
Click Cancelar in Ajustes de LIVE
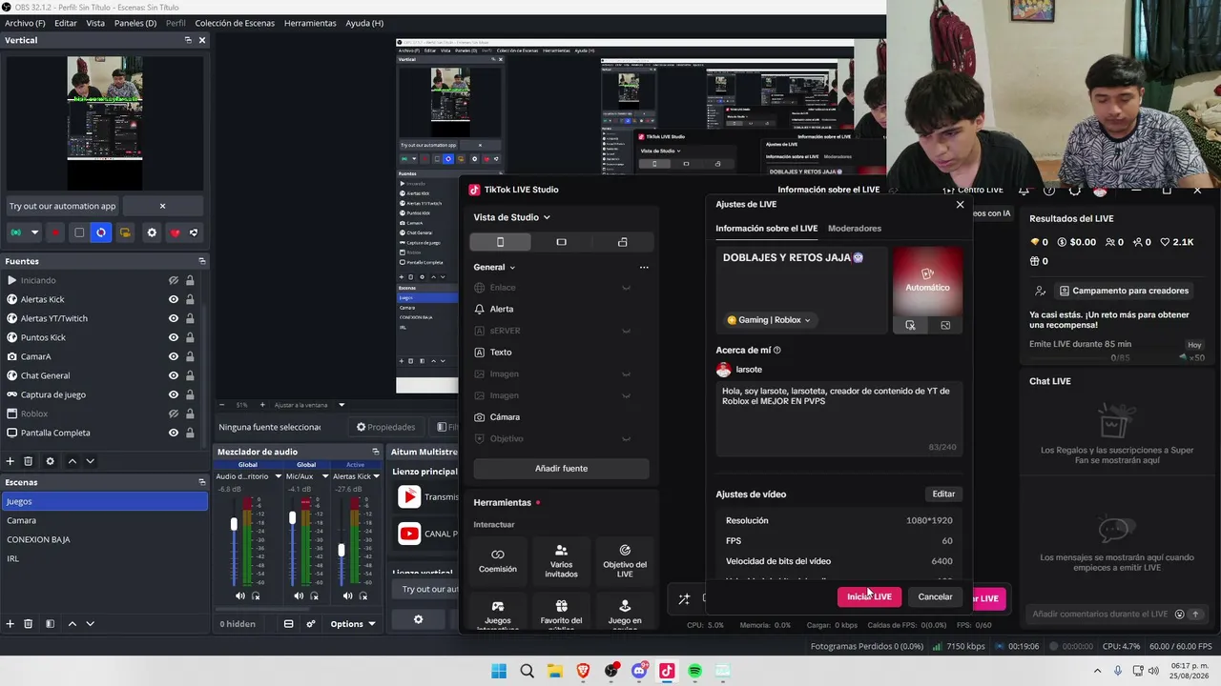(935, 596)
